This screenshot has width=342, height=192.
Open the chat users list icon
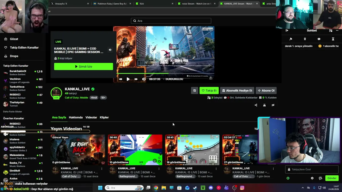point(331,30)
